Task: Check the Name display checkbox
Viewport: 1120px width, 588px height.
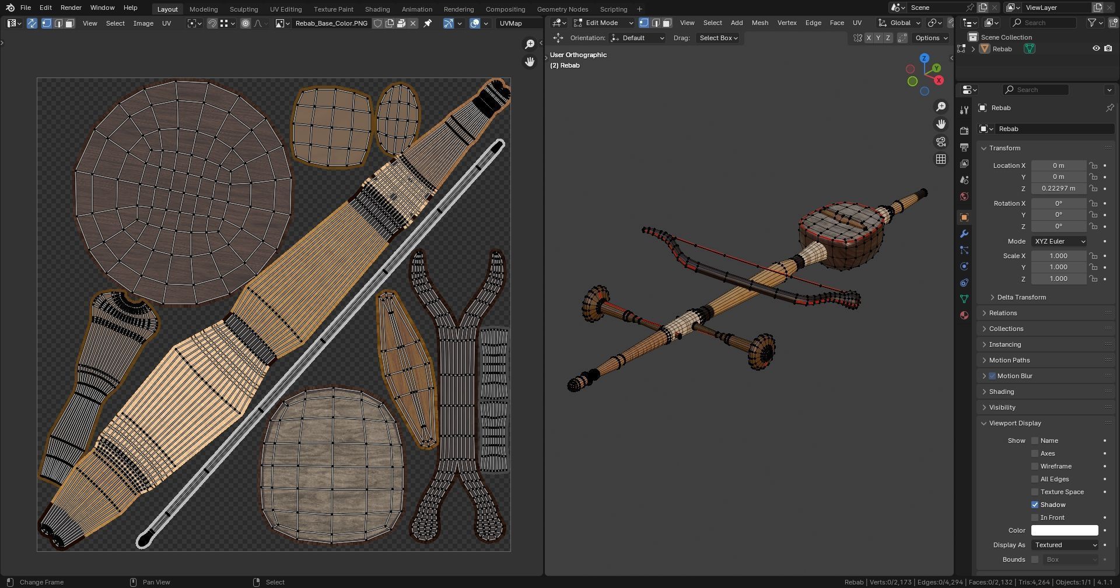Action: click(x=1035, y=441)
